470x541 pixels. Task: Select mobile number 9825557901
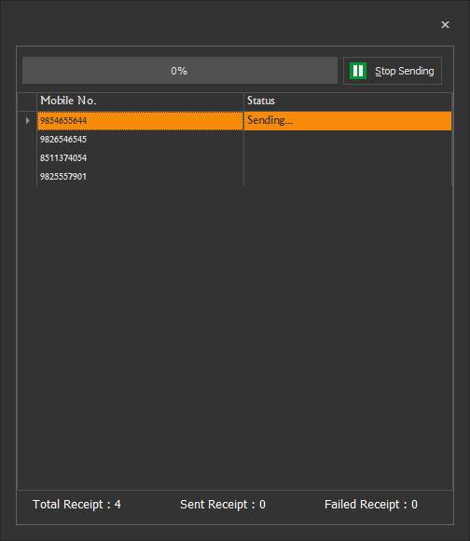[x=140, y=177]
